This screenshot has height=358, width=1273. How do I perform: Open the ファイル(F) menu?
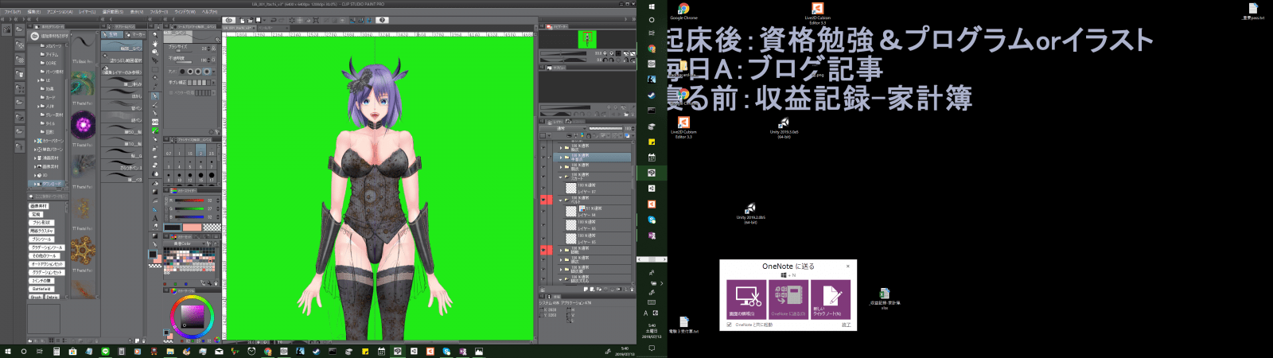click(12, 12)
